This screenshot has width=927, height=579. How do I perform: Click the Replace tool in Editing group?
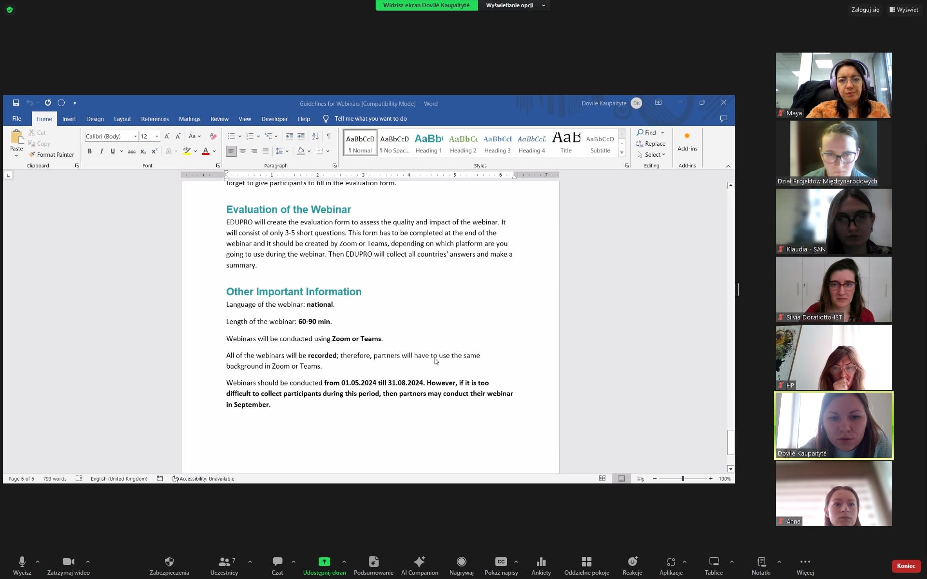pyautogui.click(x=651, y=144)
